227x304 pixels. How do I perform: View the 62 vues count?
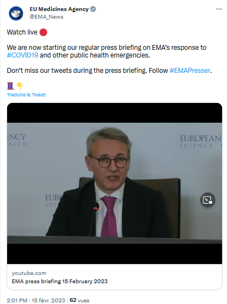[x=80, y=300]
